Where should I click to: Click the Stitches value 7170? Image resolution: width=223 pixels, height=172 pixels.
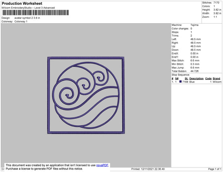216,3
